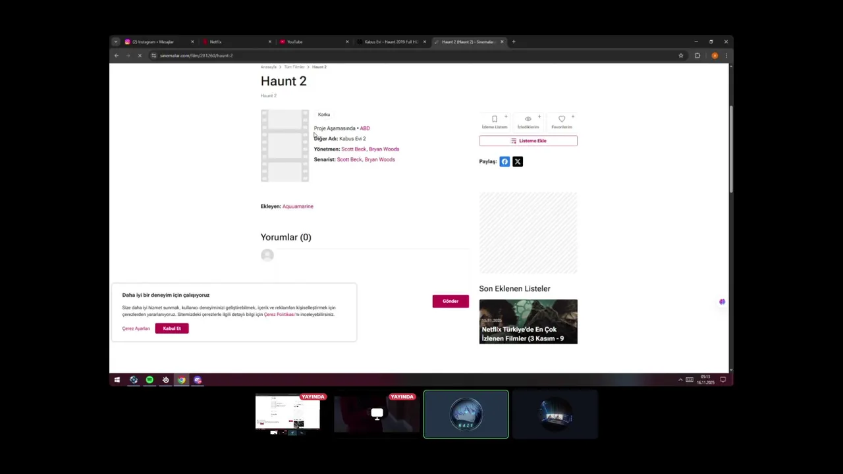Close the YouTube browser tab
843x474 pixels.
[x=347, y=42]
